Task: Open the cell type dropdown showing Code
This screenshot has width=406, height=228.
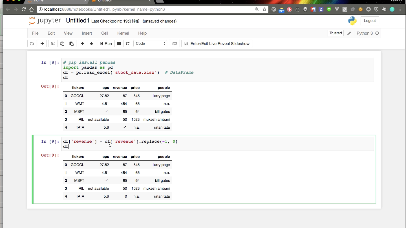Action: click(150, 43)
